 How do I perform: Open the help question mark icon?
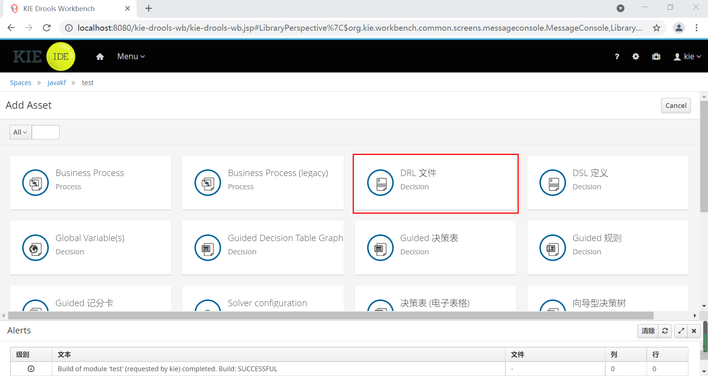(617, 57)
